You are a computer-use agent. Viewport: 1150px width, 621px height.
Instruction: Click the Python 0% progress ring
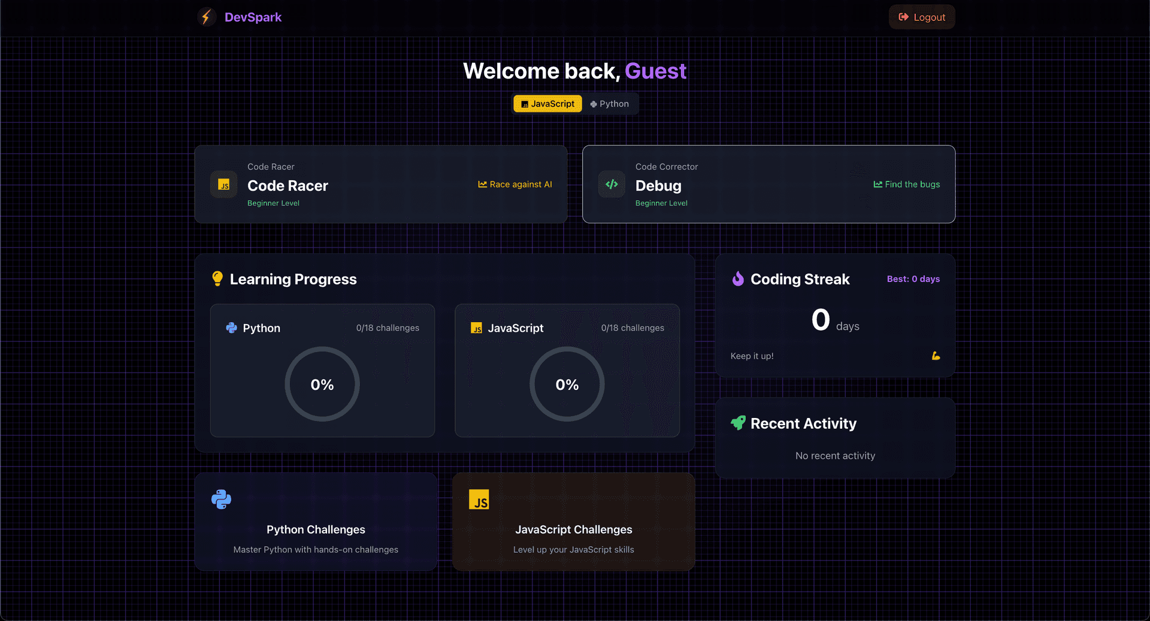tap(322, 384)
